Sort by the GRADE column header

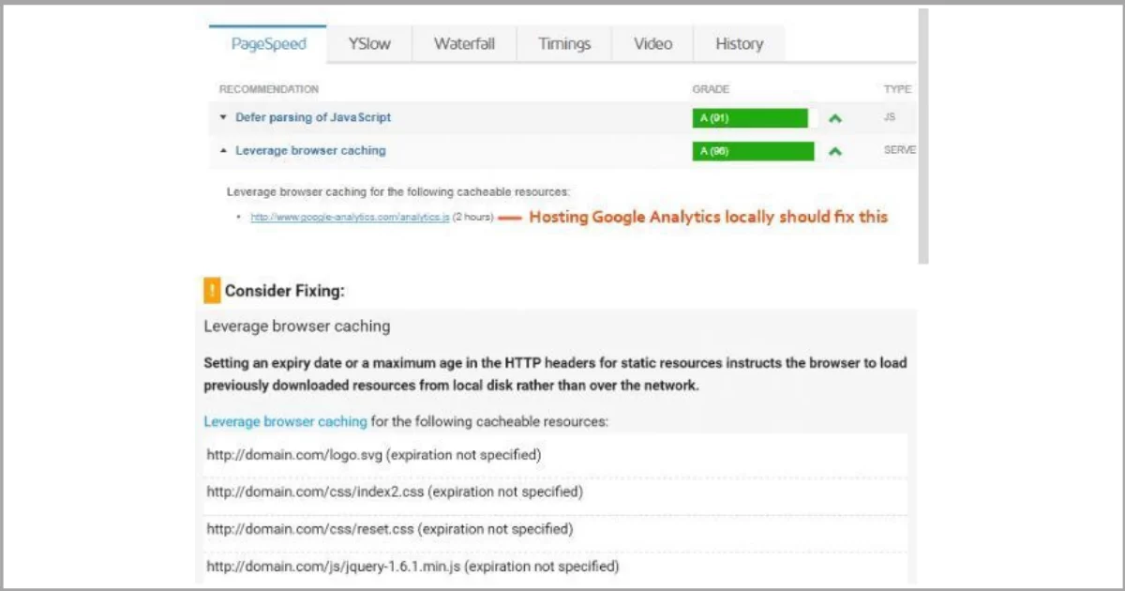(x=711, y=89)
